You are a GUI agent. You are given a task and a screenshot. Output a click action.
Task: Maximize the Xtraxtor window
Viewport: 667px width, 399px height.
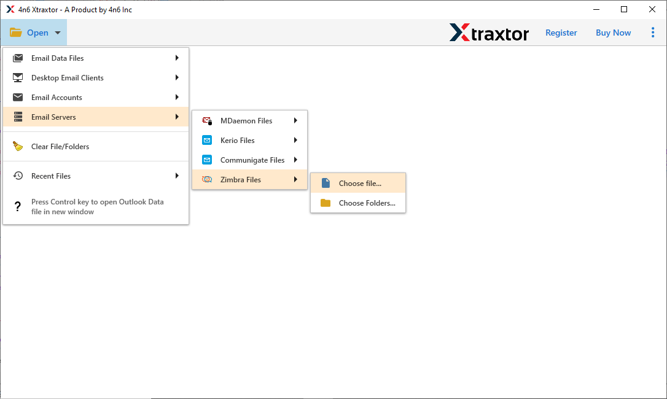point(624,9)
